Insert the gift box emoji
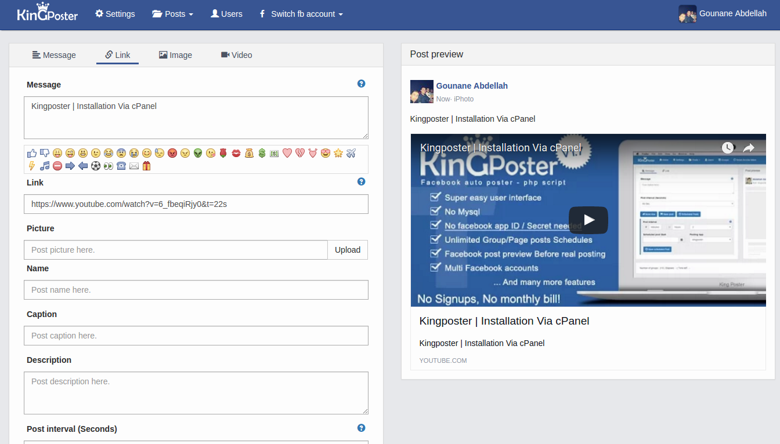 click(x=147, y=166)
